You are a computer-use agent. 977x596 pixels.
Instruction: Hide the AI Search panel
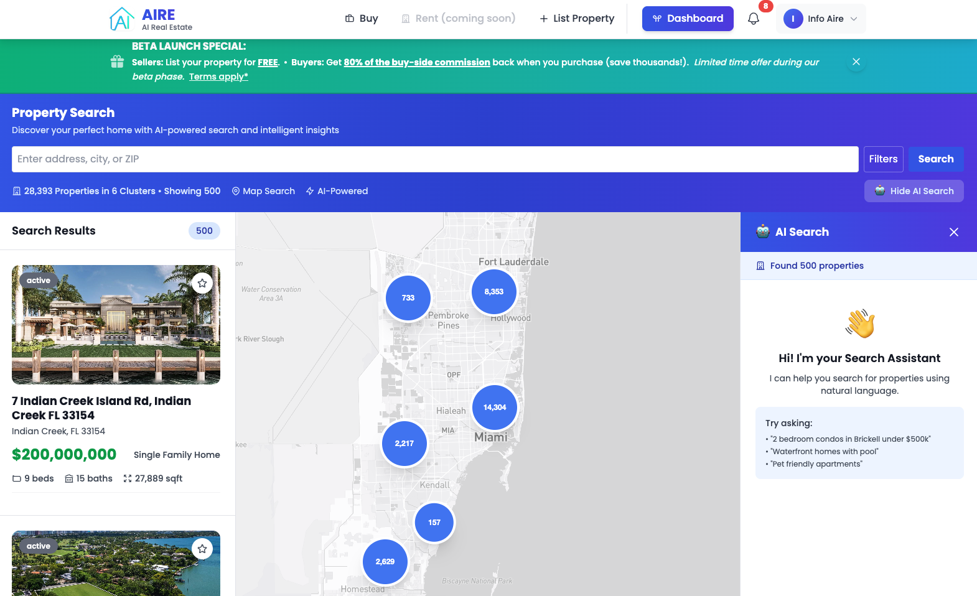point(914,191)
